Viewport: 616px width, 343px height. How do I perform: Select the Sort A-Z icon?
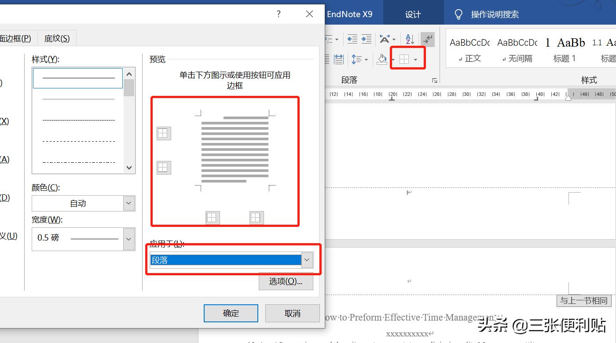tap(409, 39)
